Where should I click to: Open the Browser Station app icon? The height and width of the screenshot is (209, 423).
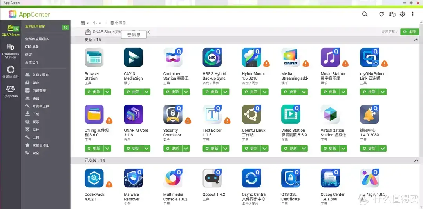tap(94, 57)
